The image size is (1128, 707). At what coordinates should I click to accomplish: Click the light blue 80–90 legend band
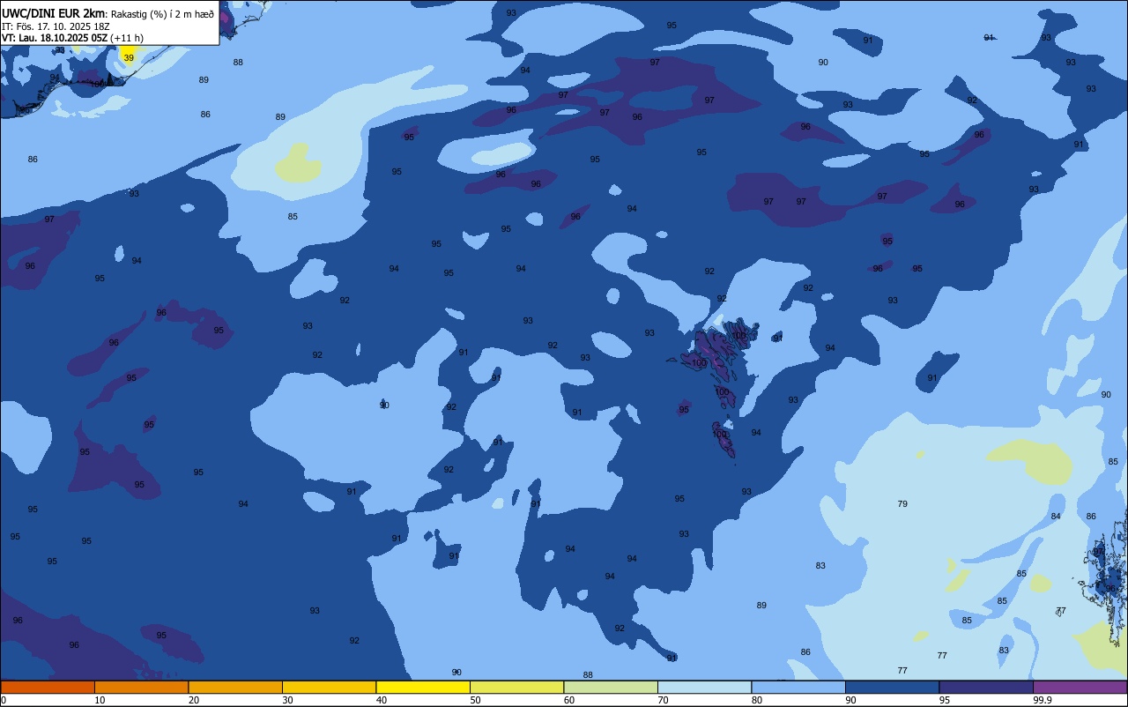pyautogui.click(x=798, y=687)
